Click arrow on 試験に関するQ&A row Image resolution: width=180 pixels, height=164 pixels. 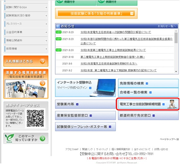[x=46, y=8]
